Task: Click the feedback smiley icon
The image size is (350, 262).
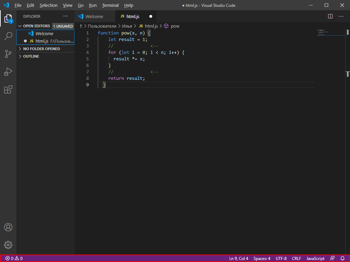Action: coord(332,258)
